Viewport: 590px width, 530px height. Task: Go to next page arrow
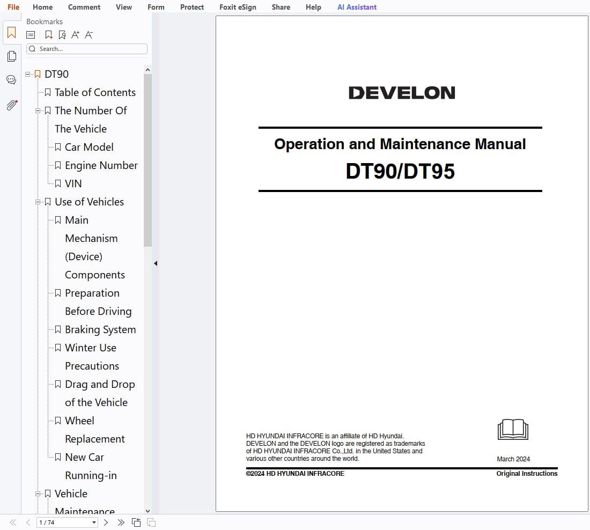106,522
